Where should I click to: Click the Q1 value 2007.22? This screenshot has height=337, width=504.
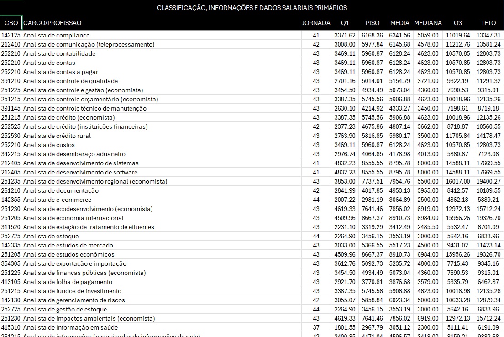[x=345, y=200]
